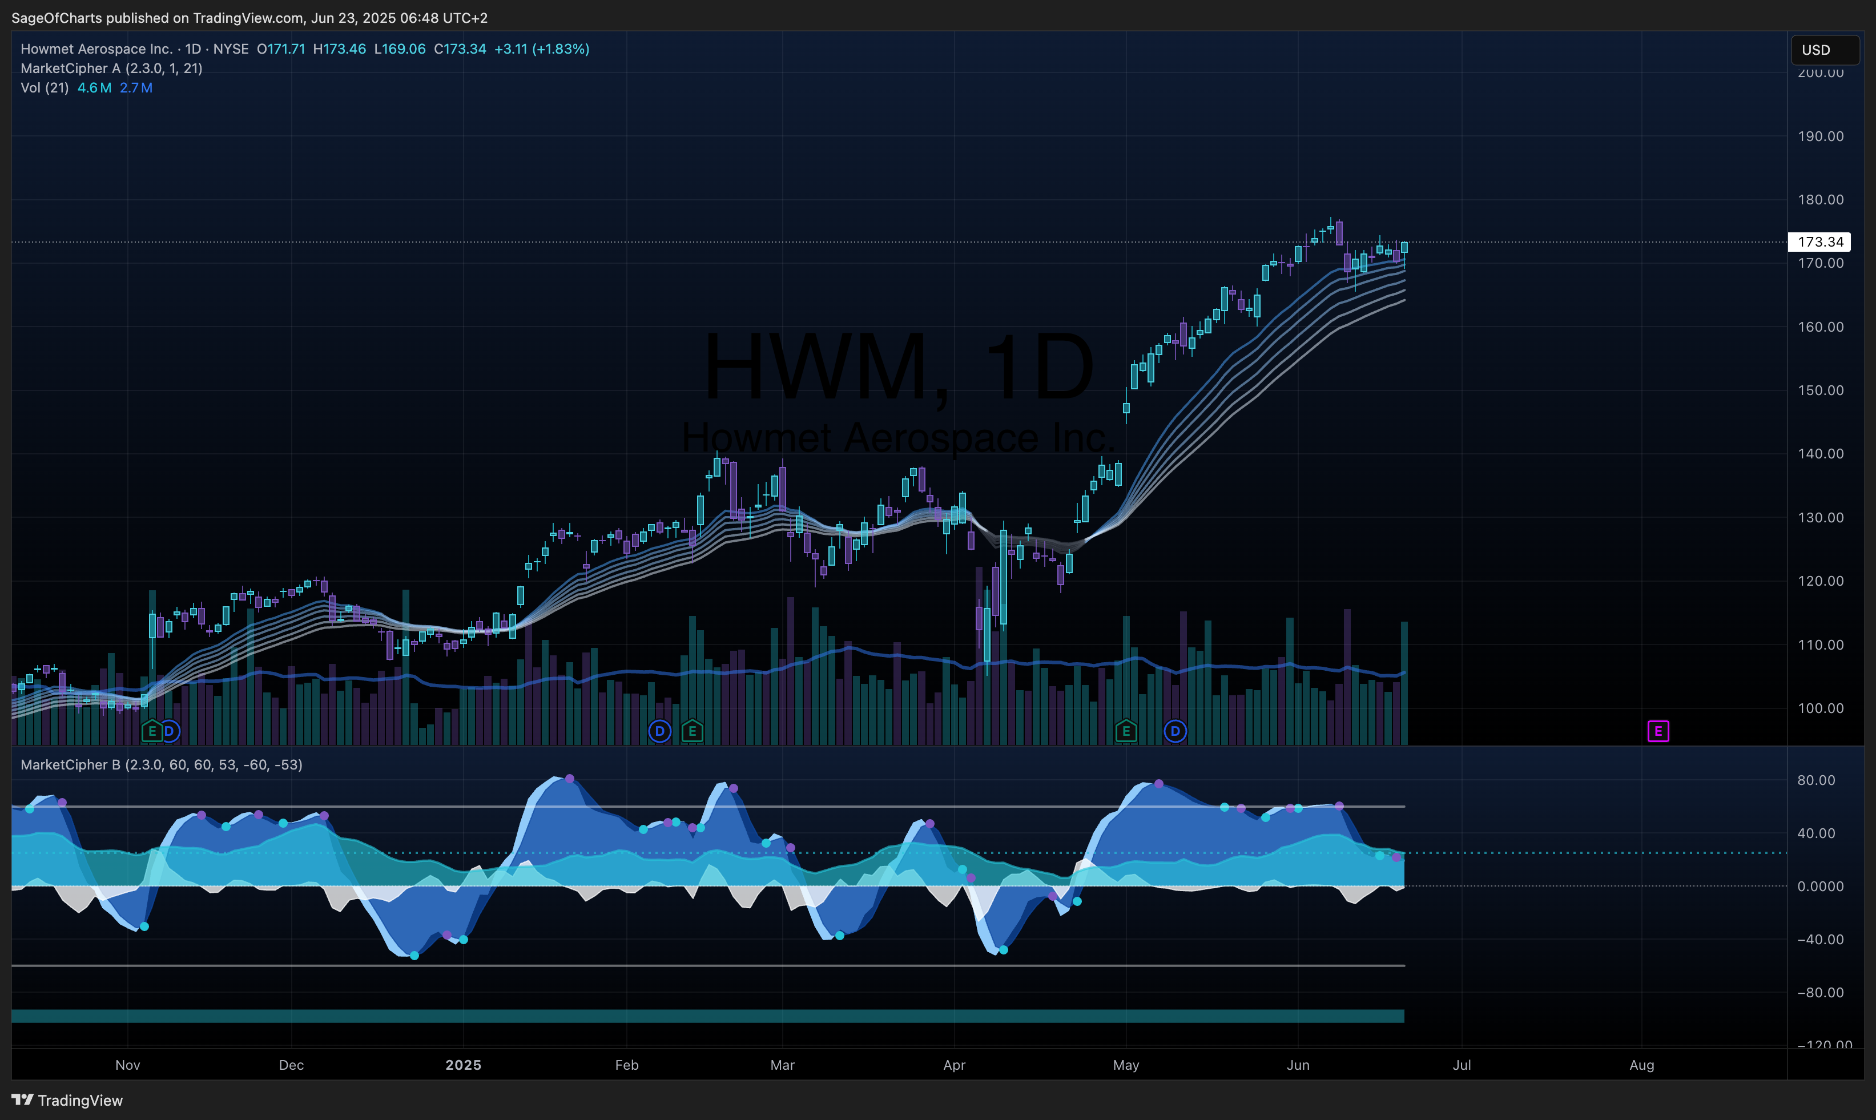This screenshot has height=1120, width=1876.
Task: Click the May label on time axis
Action: coord(1126,1066)
